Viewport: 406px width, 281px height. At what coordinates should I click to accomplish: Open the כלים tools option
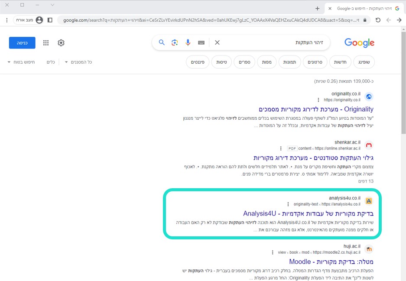(51, 62)
